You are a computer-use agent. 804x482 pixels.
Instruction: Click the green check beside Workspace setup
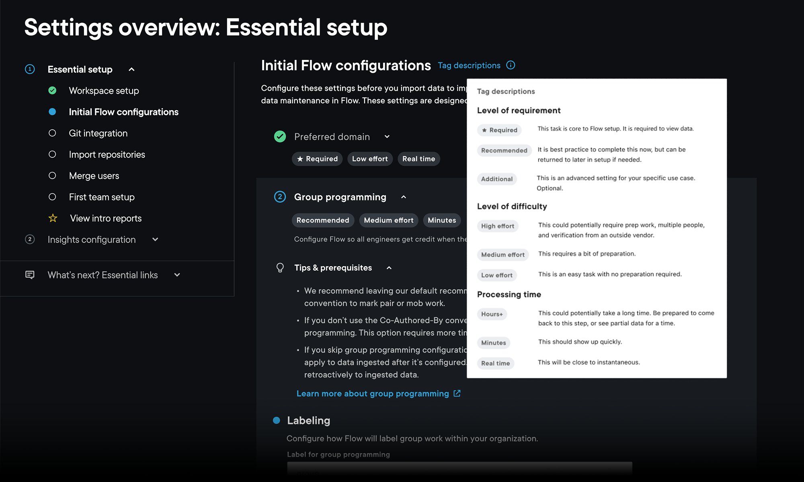click(52, 90)
